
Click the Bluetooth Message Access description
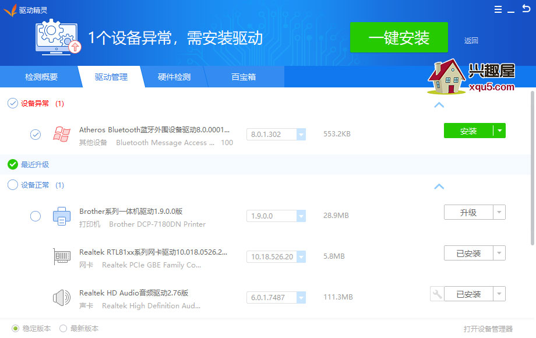pos(165,143)
